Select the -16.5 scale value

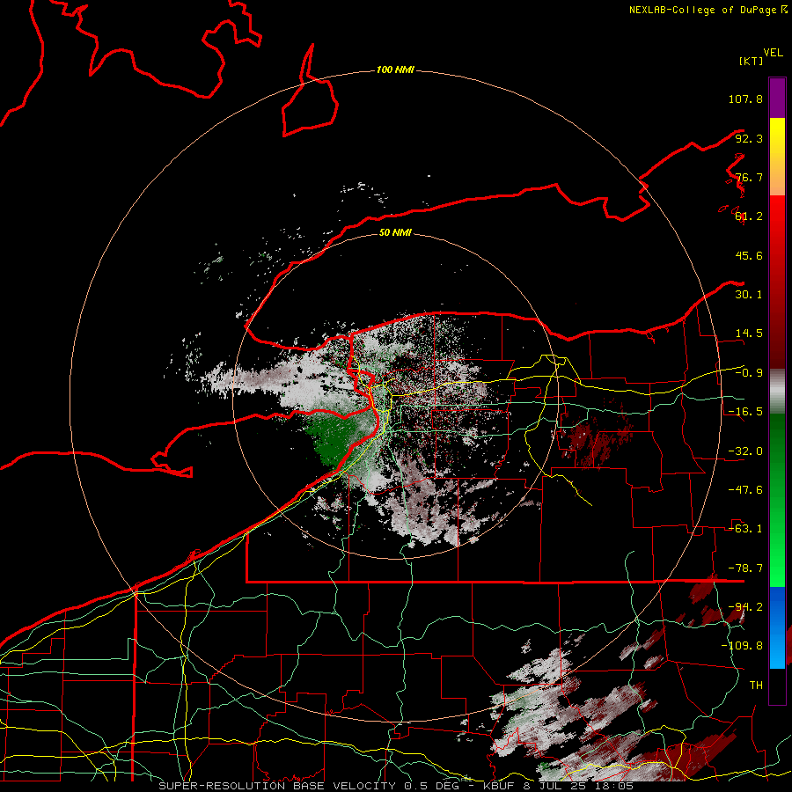(745, 412)
